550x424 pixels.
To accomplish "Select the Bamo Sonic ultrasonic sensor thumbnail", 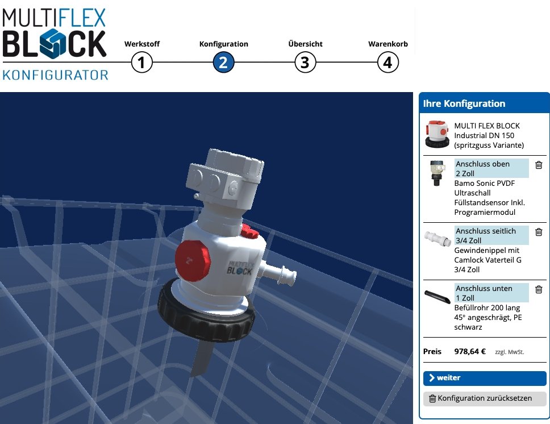I will point(437,173).
